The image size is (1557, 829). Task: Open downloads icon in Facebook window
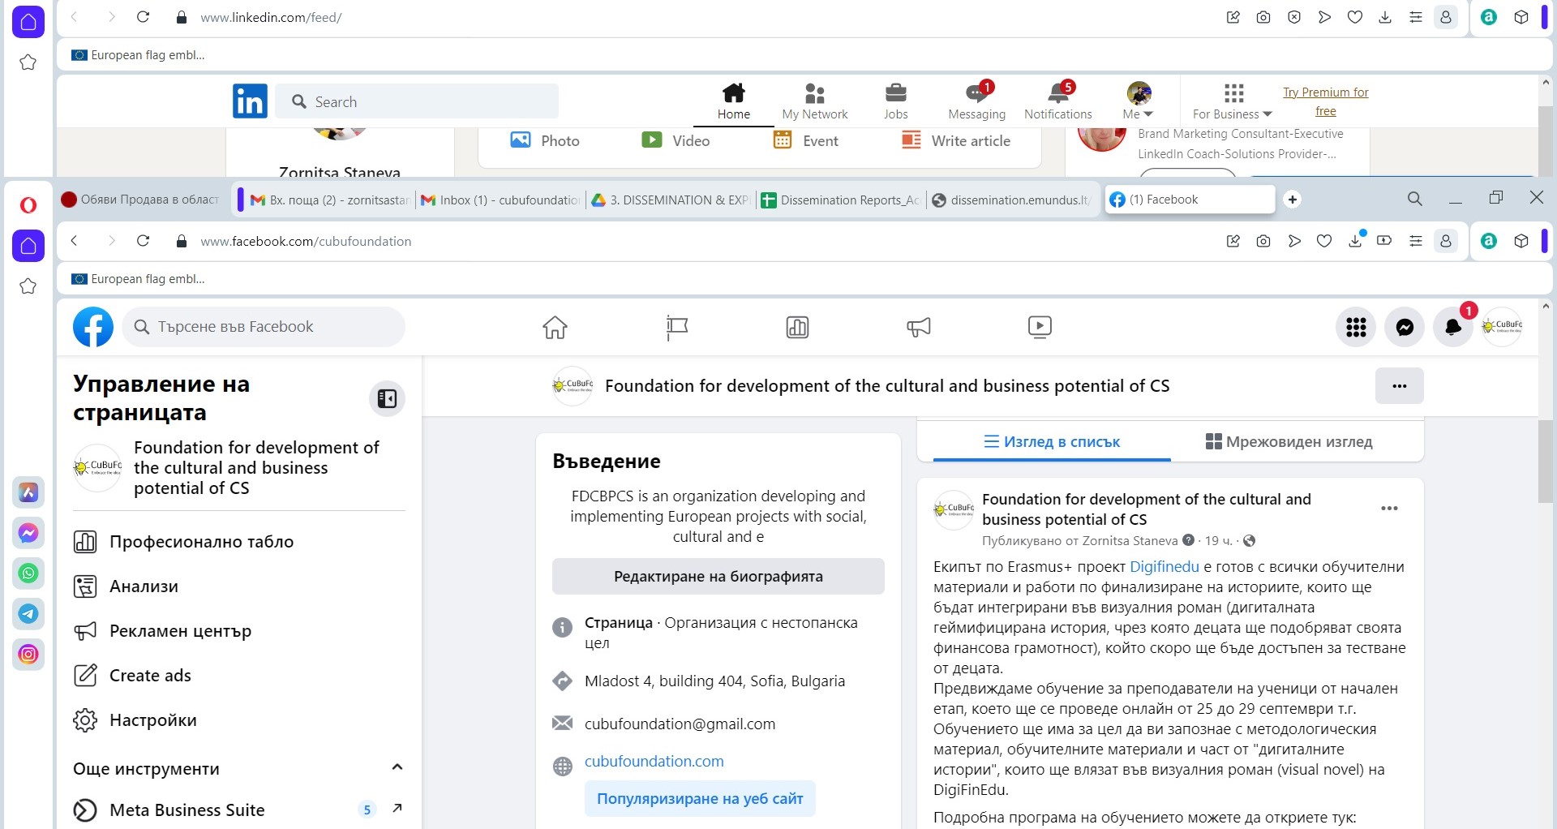coord(1355,241)
